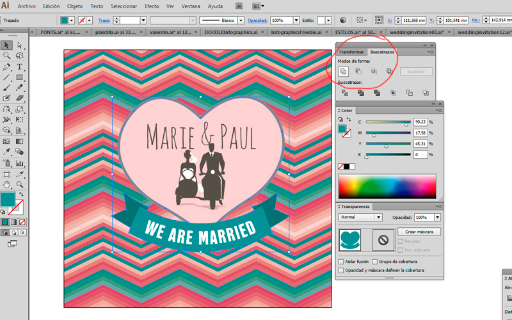Click the Crear máscara button
This screenshot has width=512, height=320.
(419, 232)
